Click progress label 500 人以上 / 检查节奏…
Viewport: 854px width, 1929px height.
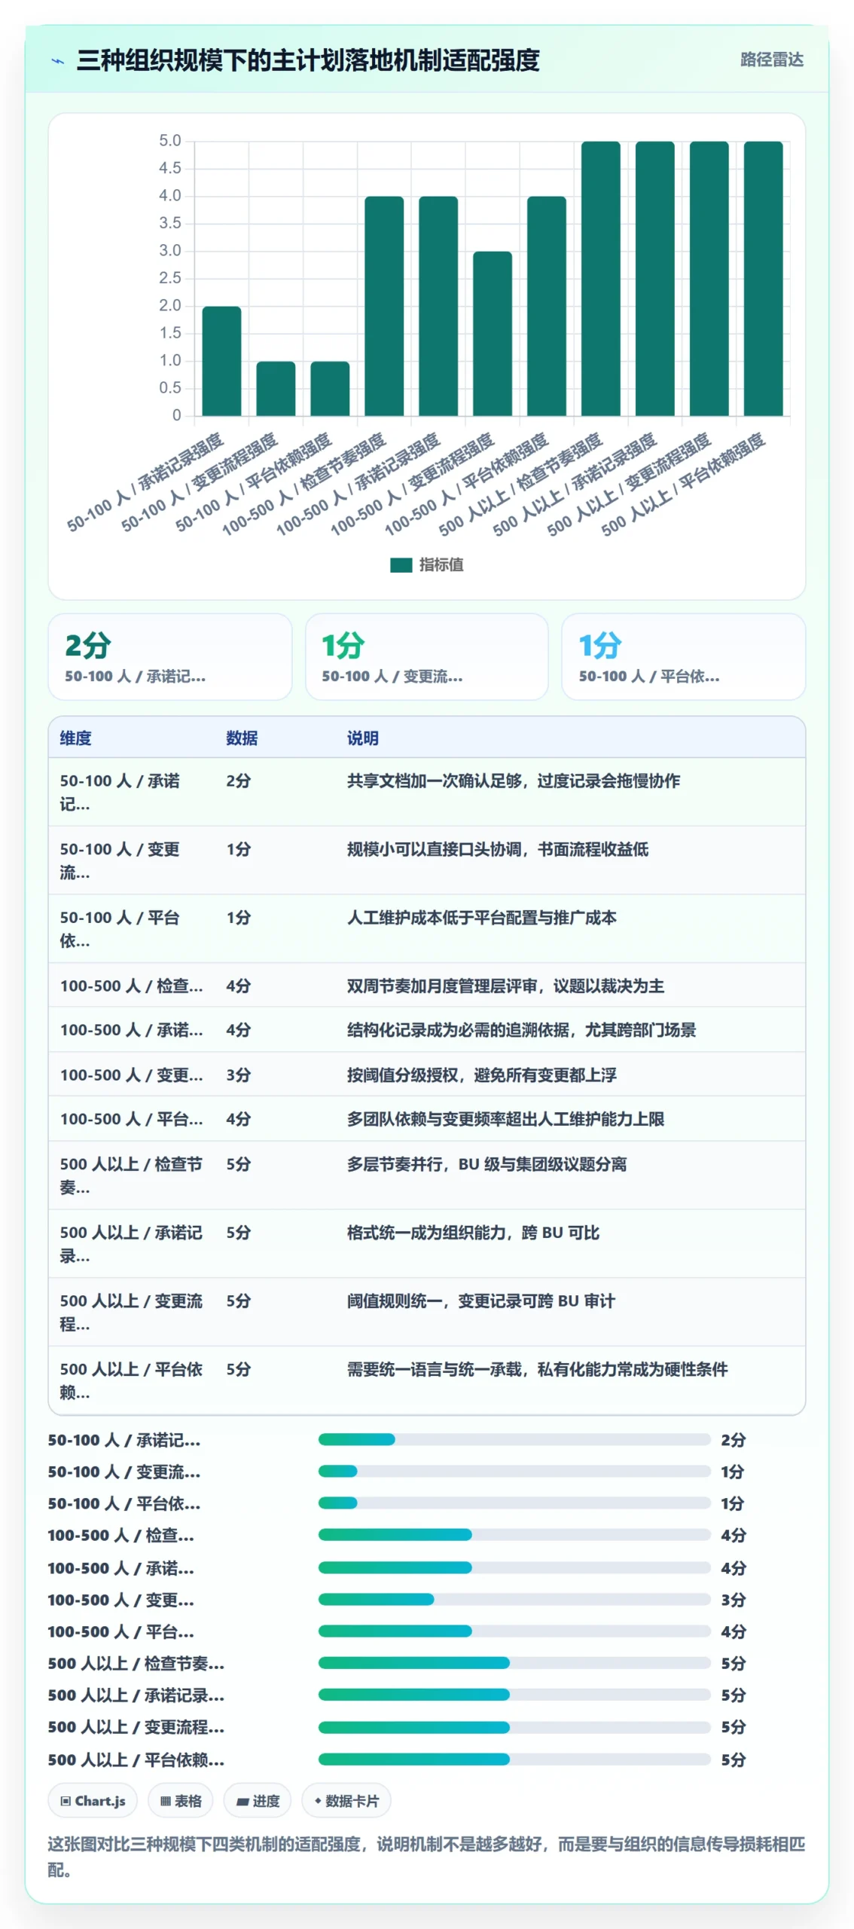point(136,1663)
